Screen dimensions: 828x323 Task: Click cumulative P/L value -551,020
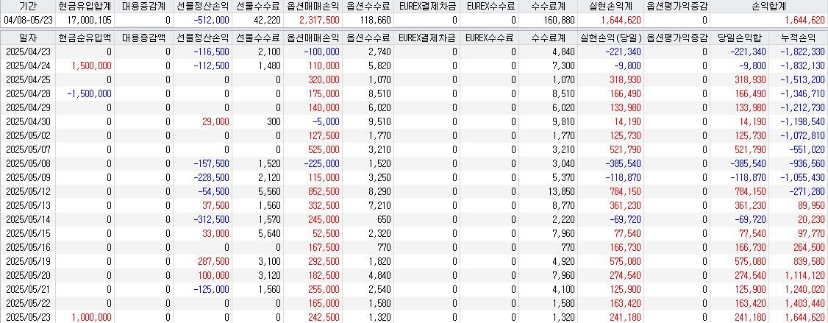[x=807, y=149]
